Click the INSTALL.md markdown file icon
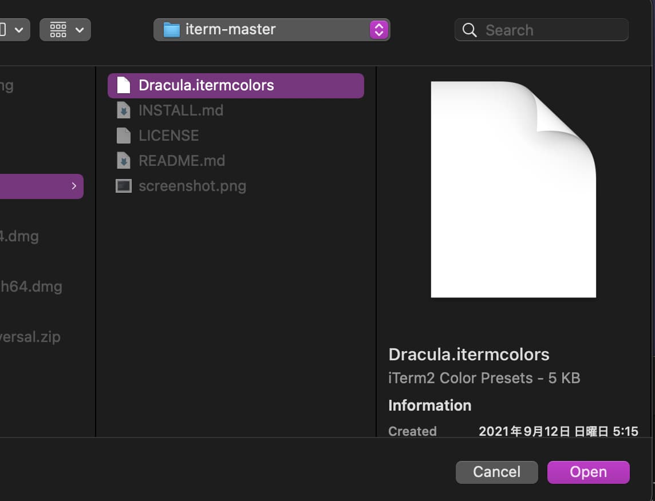The width and height of the screenshot is (655, 501). [x=124, y=110]
